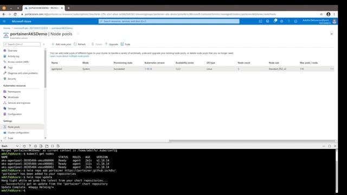Click Microsoft Azure home title
Viewport: 347px width, 195px height.
click(22, 21)
